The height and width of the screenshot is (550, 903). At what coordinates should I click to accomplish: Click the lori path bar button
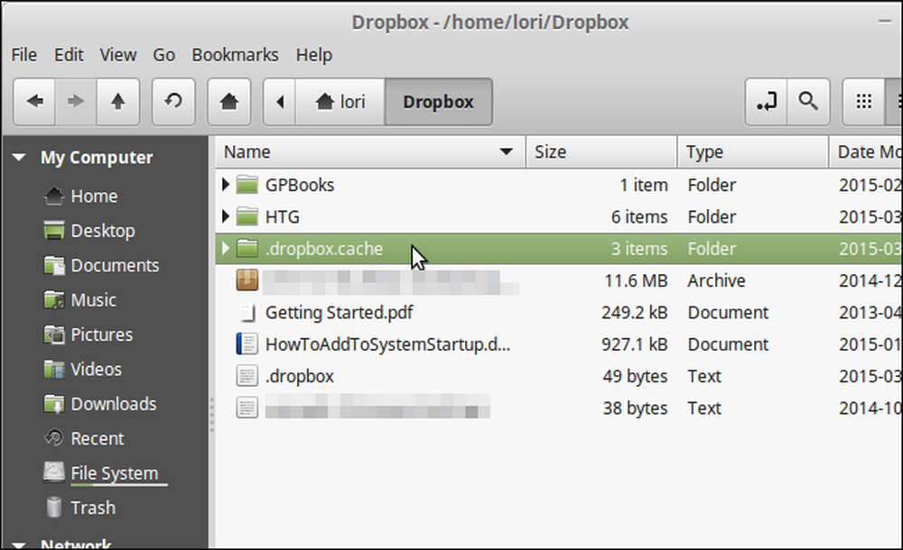coord(340,102)
